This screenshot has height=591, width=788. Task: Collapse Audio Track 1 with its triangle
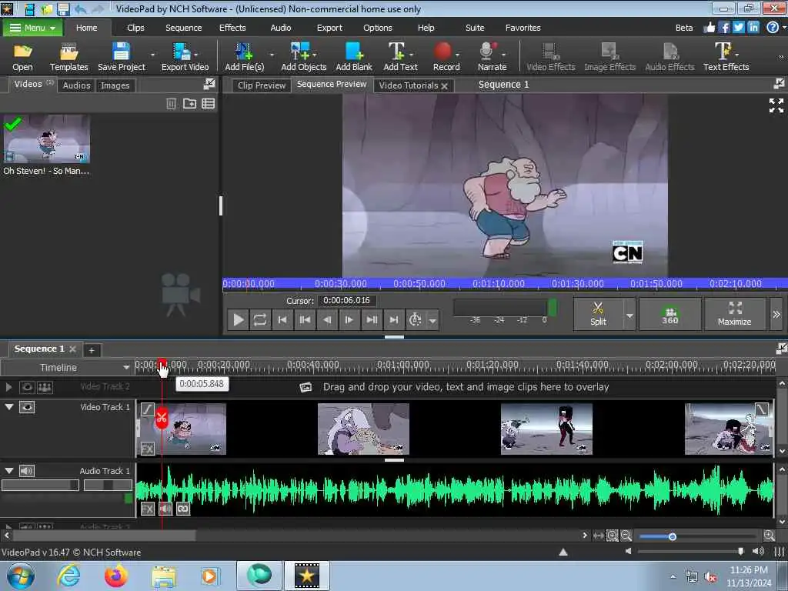9,470
